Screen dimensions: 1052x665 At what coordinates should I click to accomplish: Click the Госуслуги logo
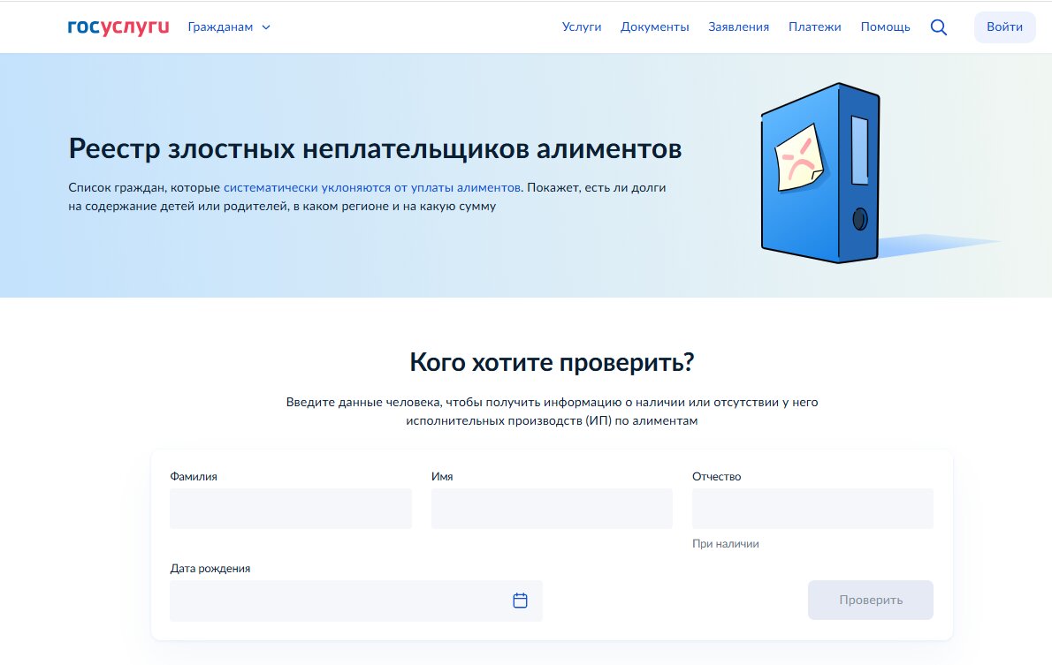(118, 27)
